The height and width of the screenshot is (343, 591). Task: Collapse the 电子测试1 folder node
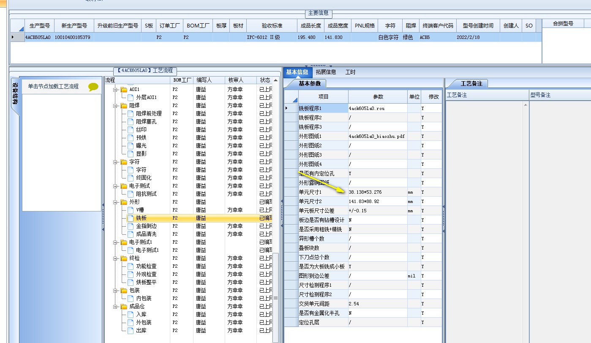(x=115, y=242)
